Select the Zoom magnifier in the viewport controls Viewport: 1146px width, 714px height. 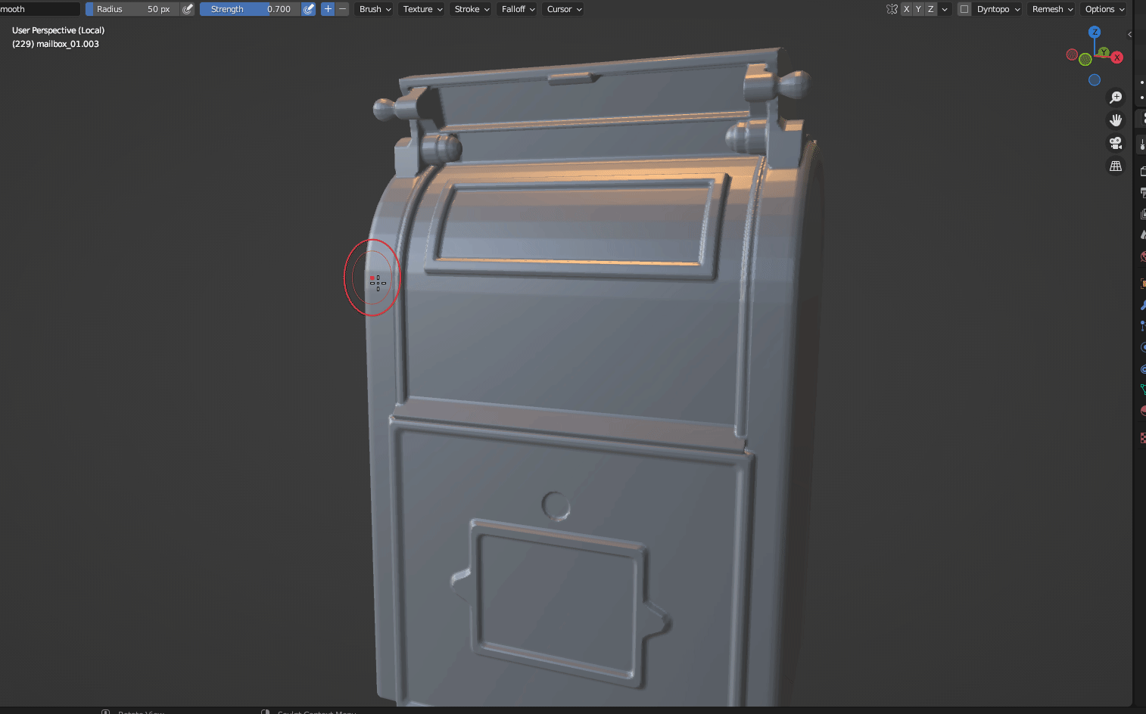(x=1116, y=97)
